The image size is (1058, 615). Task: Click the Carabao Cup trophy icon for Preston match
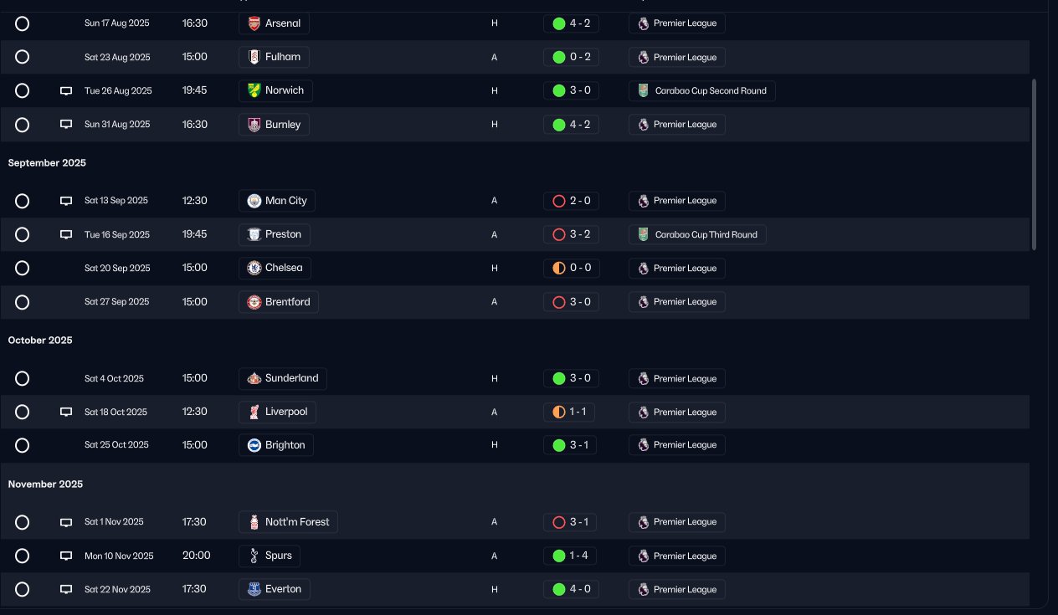(643, 235)
